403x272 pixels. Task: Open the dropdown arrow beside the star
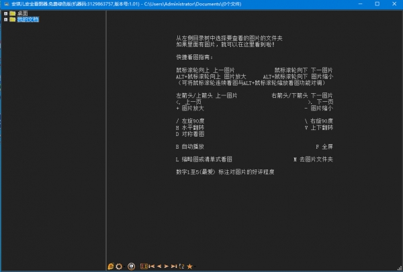[x=195, y=267]
